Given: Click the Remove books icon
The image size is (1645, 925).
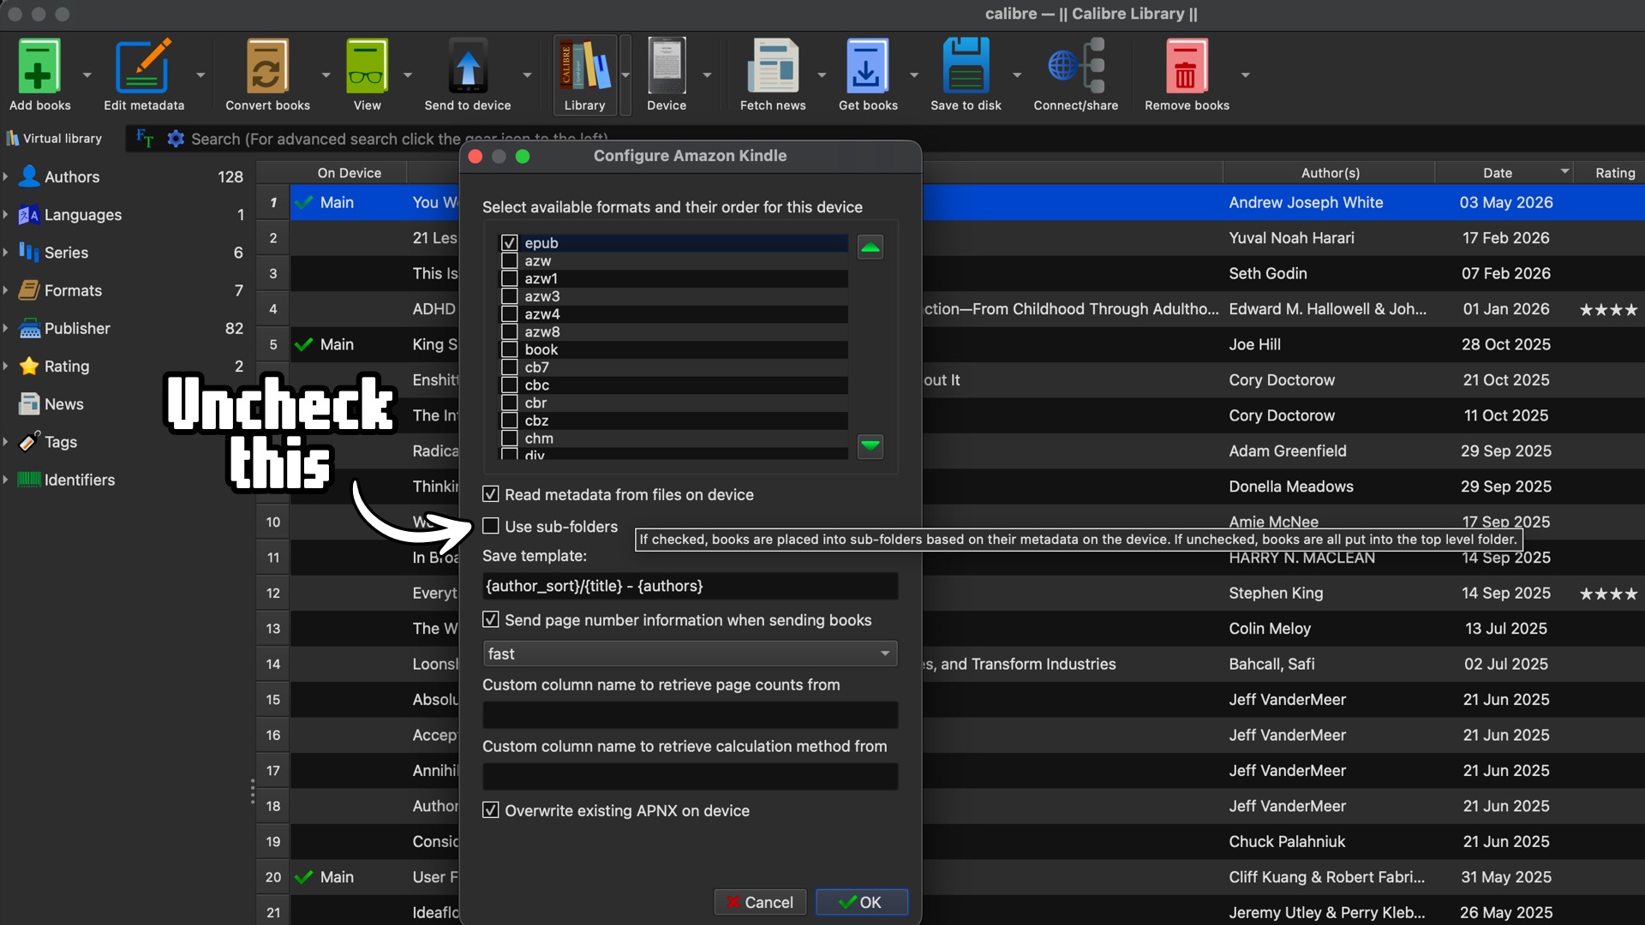Looking at the screenshot, I should 1187,66.
